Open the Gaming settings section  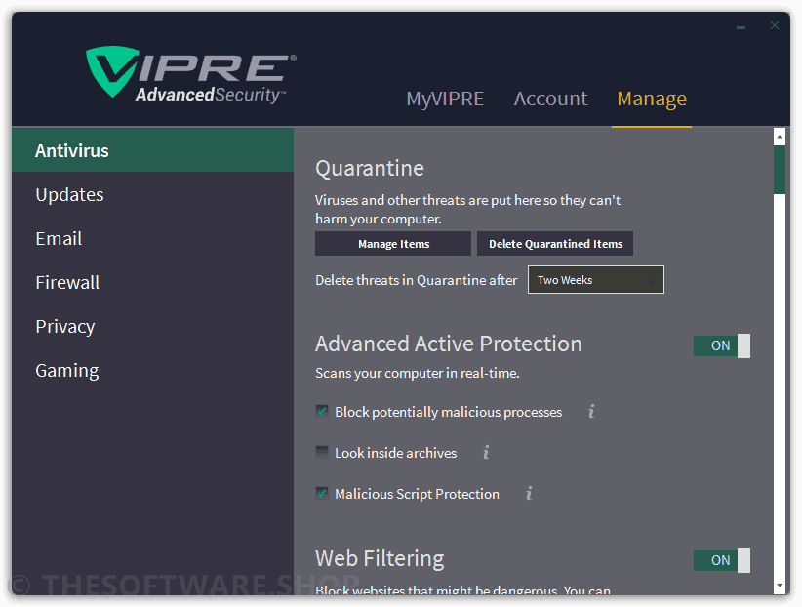click(153, 371)
